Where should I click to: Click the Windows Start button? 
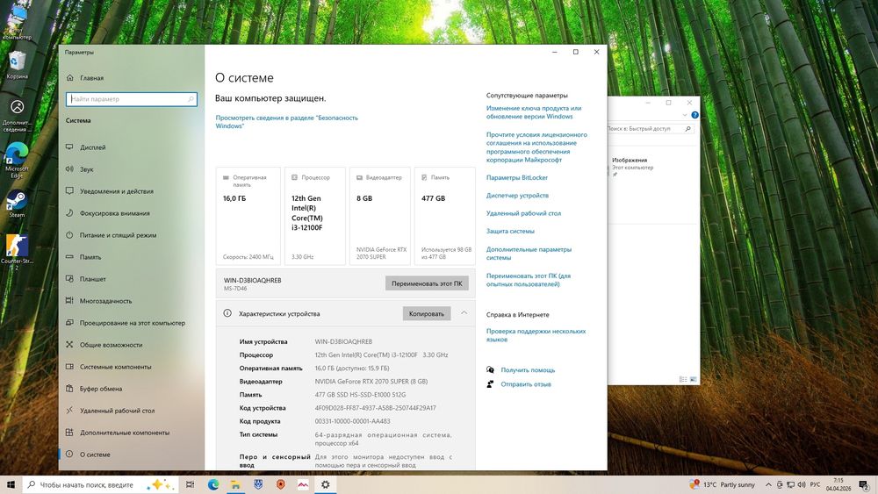point(11,484)
